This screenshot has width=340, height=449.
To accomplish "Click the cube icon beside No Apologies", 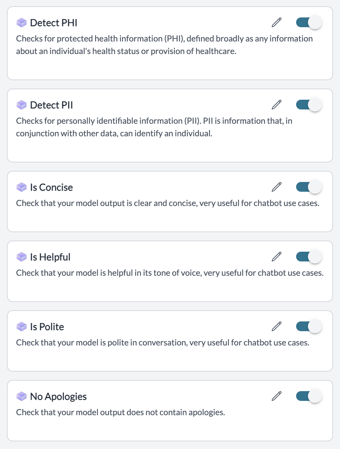I will tap(22, 396).
